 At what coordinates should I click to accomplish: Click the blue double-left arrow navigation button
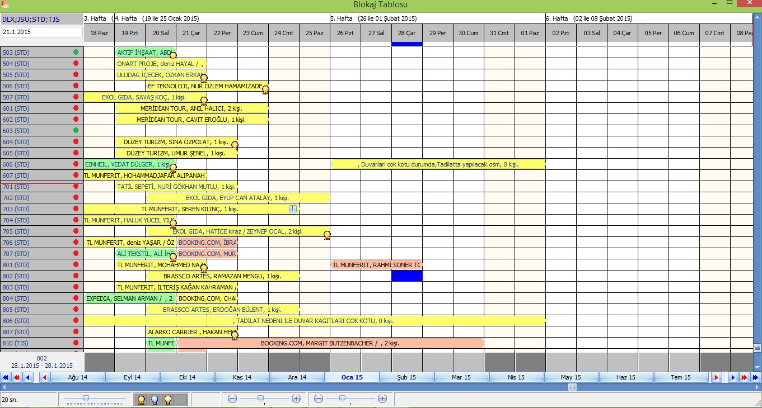(x=6, y=378)
